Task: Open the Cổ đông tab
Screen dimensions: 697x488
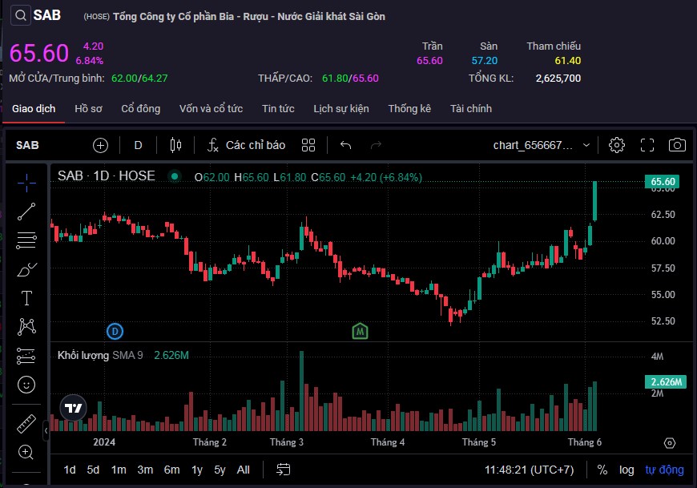Action: pyautogui.click(x=140, y=108)
